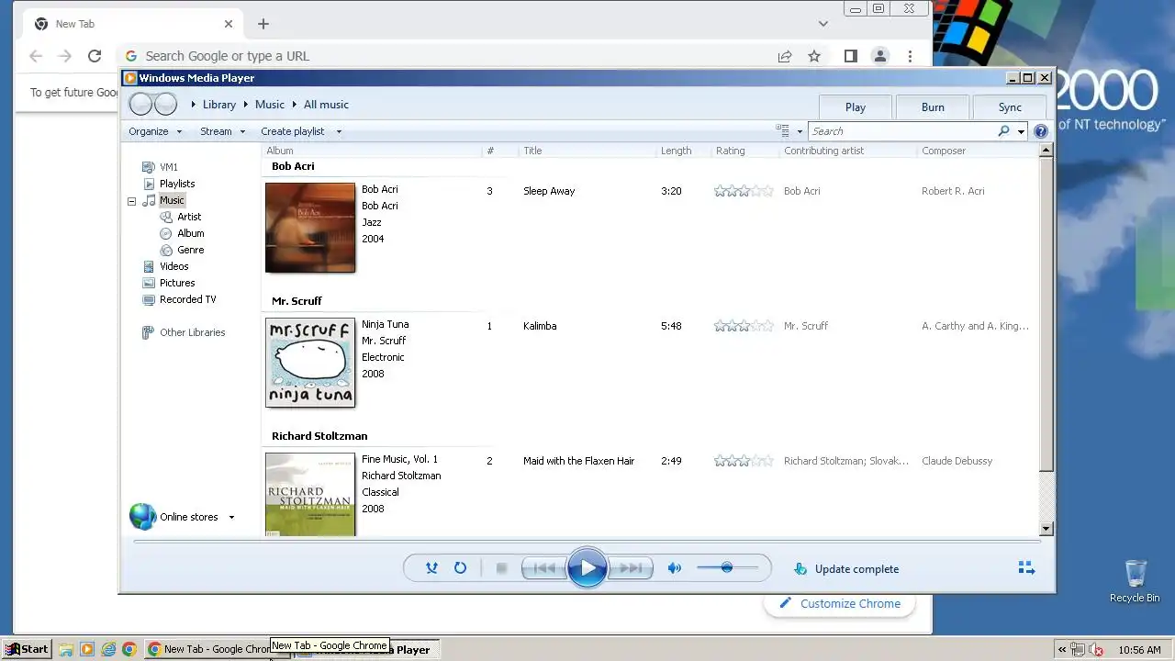Set star rating for Sleep Away

coord(744,191)
